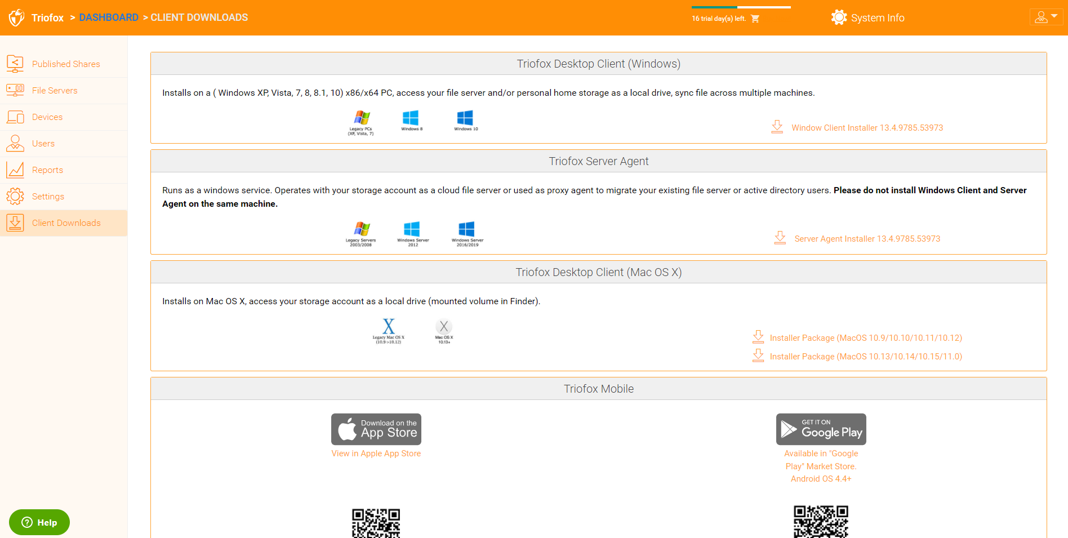Click Triofox Desktop Client (Windows) header
The width and height of the screenshot is (1068, 538).
point(599,64)
